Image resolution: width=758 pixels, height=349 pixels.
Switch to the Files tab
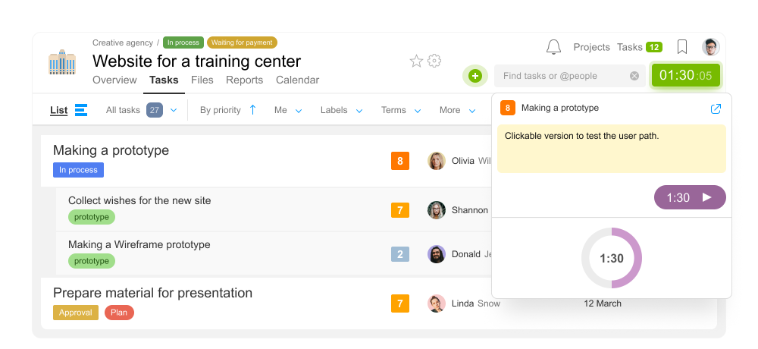[x=202, y=80]
